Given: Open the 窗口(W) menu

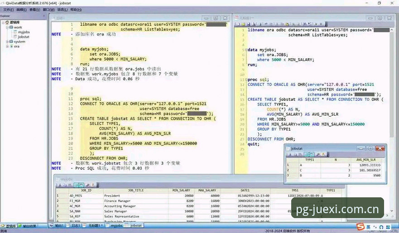Looking at the screenshot, I should pos(48,9).
